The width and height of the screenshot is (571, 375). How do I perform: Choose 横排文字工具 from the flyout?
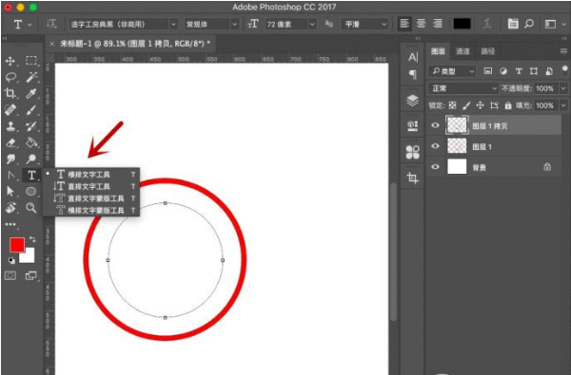click(x=91, y=175)
